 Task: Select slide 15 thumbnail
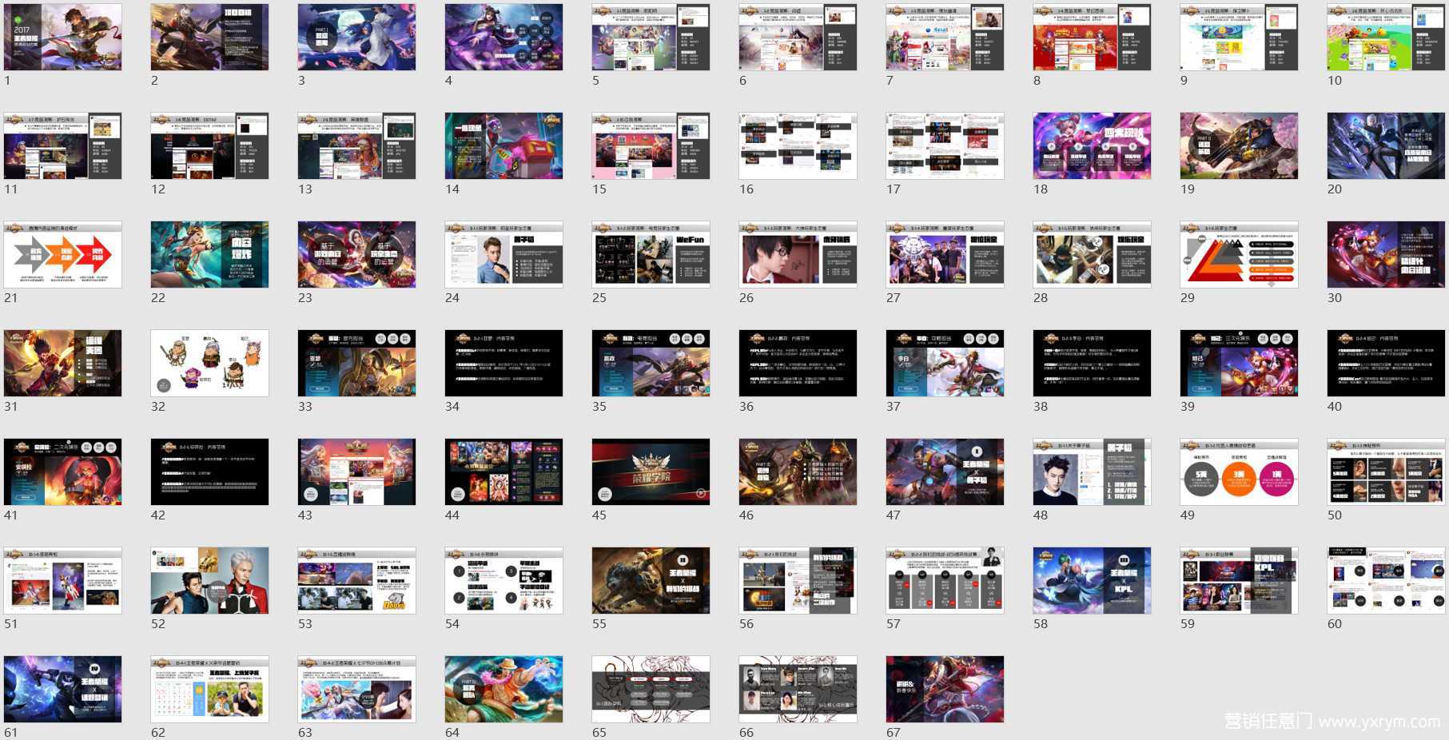coord(651,145)
